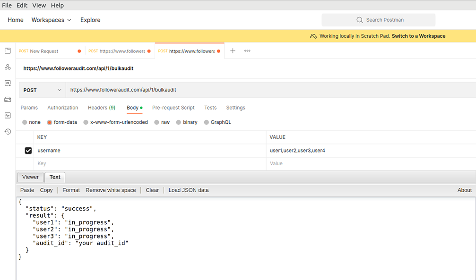Viewport: 476px width, 280px height.
Task: Open the History sidebar panel
Action: click(8, 132)
